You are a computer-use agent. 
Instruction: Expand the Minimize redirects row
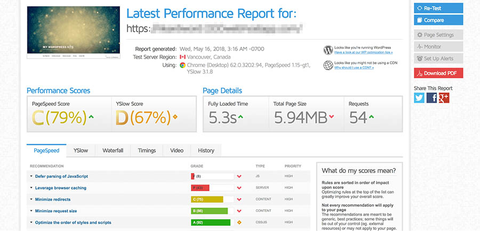(x=53, y=200)
